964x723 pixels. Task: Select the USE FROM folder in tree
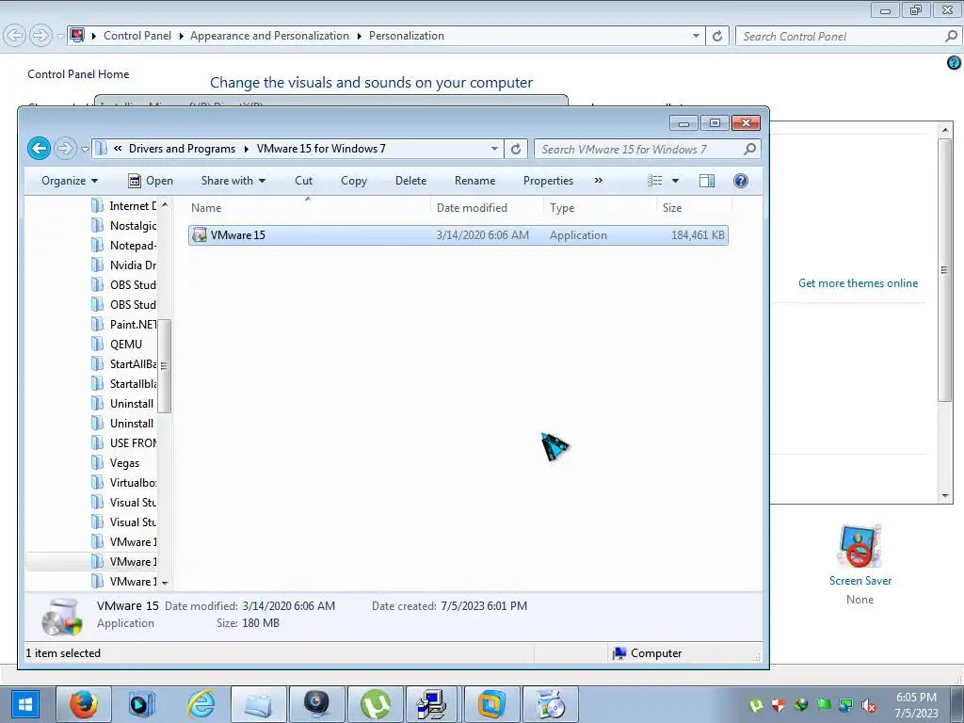124,443
